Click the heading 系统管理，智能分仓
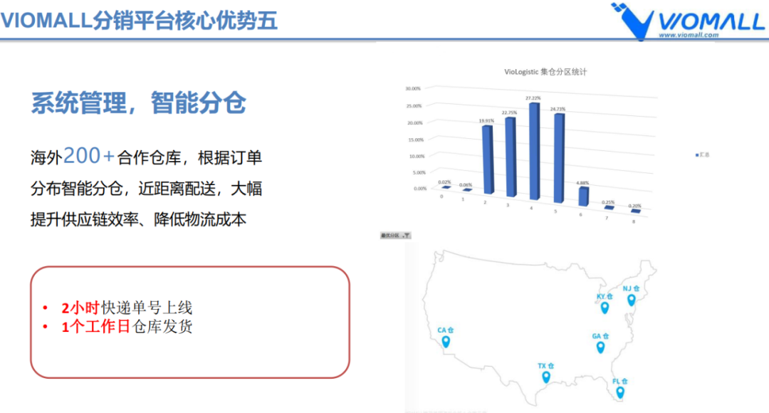 (138, 104)
